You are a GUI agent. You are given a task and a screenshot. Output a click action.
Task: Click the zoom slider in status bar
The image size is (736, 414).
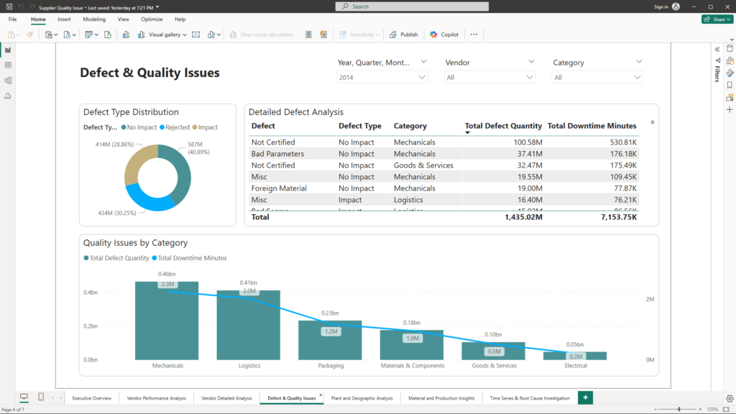[678, 409]
